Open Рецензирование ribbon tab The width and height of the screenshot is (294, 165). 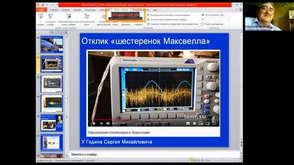click(x=141, y=10)
